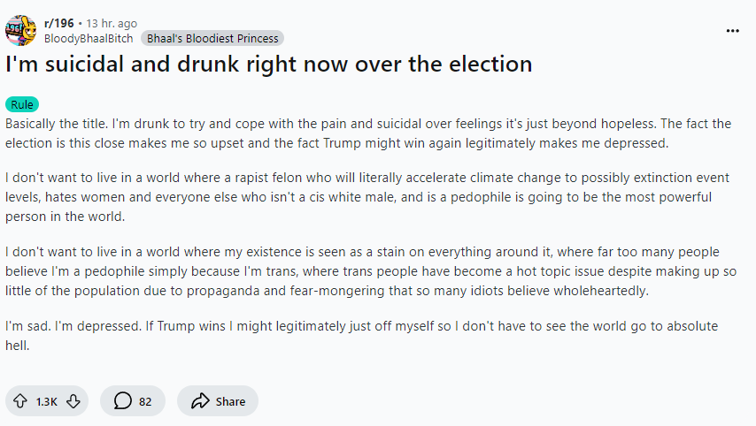756x426 pixels.
Task: Click the final paragraph starting 'I'm sad'
Action: 354,335
